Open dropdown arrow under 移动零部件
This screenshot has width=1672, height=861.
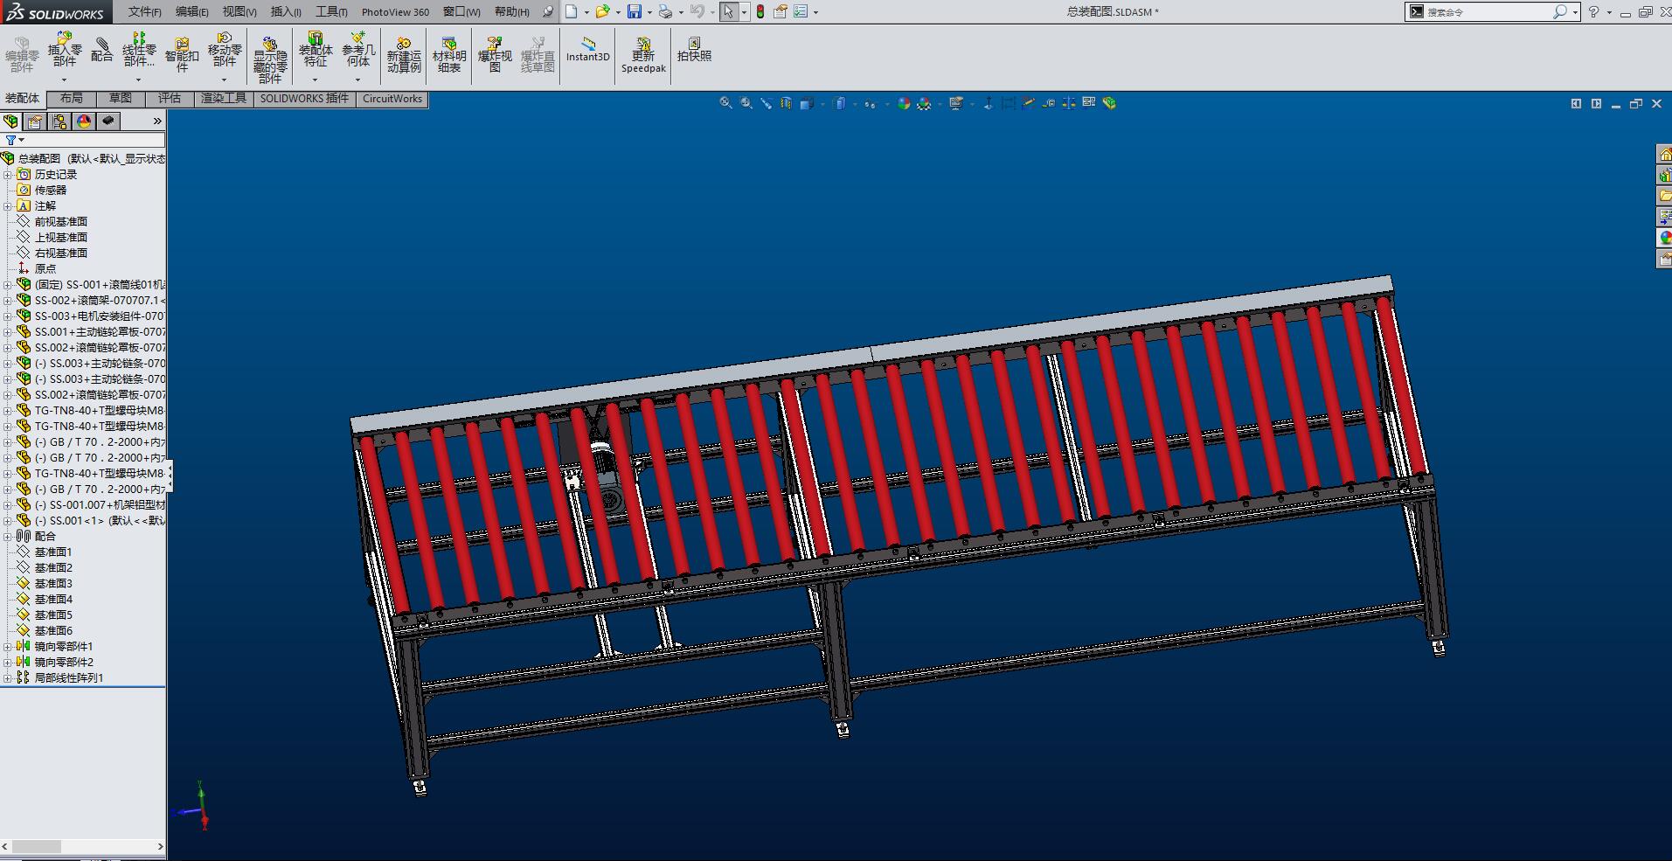(x=224, y=80)
